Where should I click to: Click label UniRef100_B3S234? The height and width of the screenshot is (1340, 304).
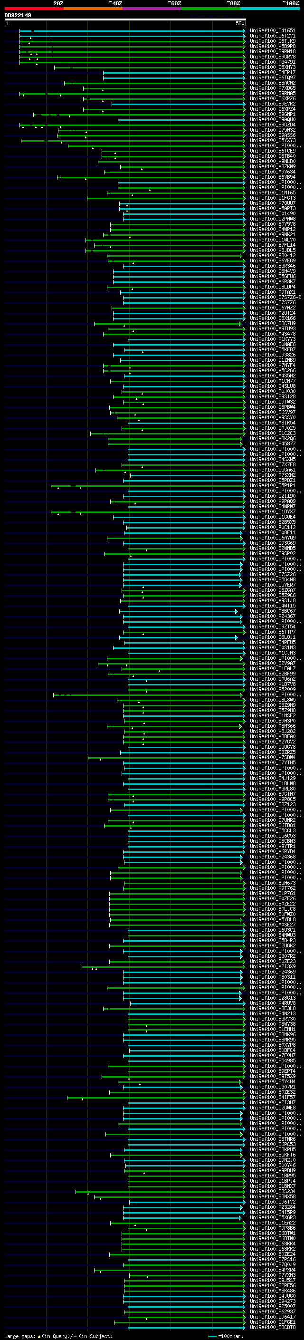tap(272, 1191)
